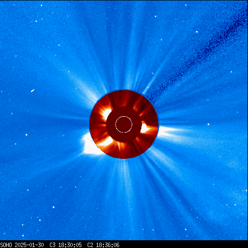Click the "SOHO" label in the caption bar
248x248 pixels.
(x=6, y=245)
